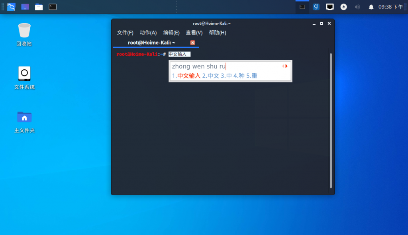Click the terminal vertical scrollbar
Screen dimensions: 408x235
click(331, 121)
